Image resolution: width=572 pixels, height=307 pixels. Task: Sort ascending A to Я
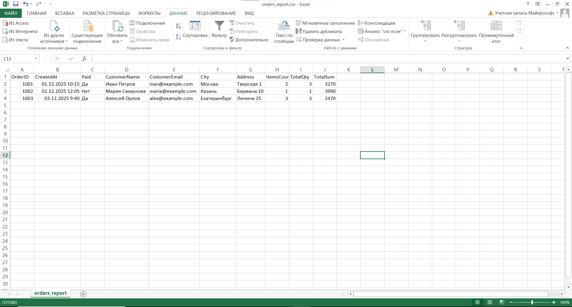tap(179, 26)
